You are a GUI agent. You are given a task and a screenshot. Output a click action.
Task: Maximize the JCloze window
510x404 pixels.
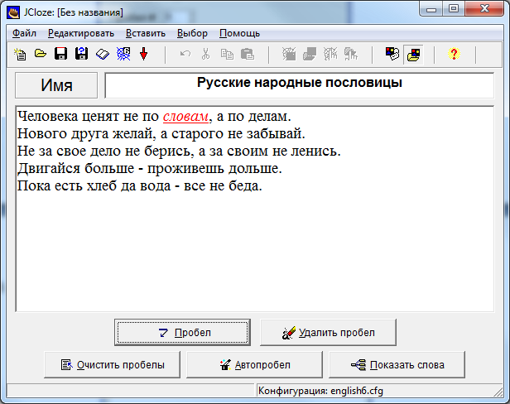[x=454, y=9]
